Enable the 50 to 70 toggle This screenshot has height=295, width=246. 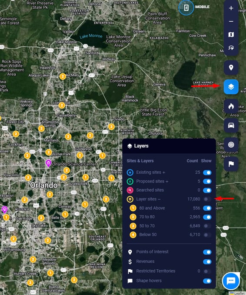(207, 226)
